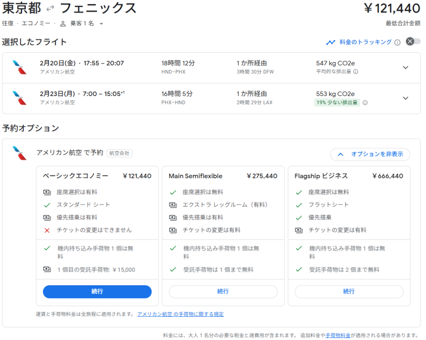Click the 航空会社 badge label
Image resolution: width=426 pixels, height=340 pixels.
point(119,153)
